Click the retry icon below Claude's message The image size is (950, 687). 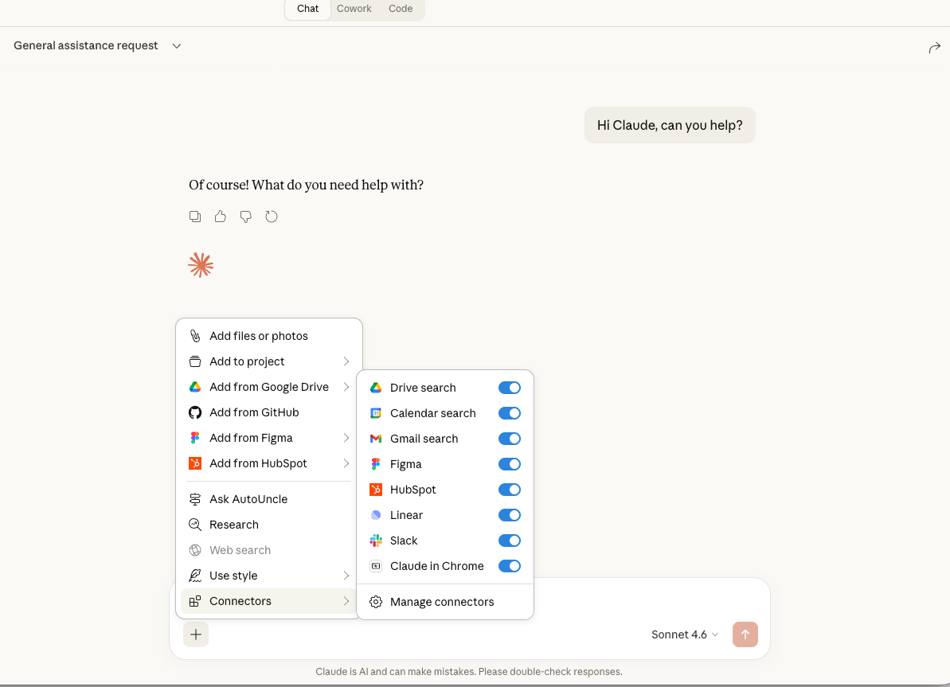271,216
